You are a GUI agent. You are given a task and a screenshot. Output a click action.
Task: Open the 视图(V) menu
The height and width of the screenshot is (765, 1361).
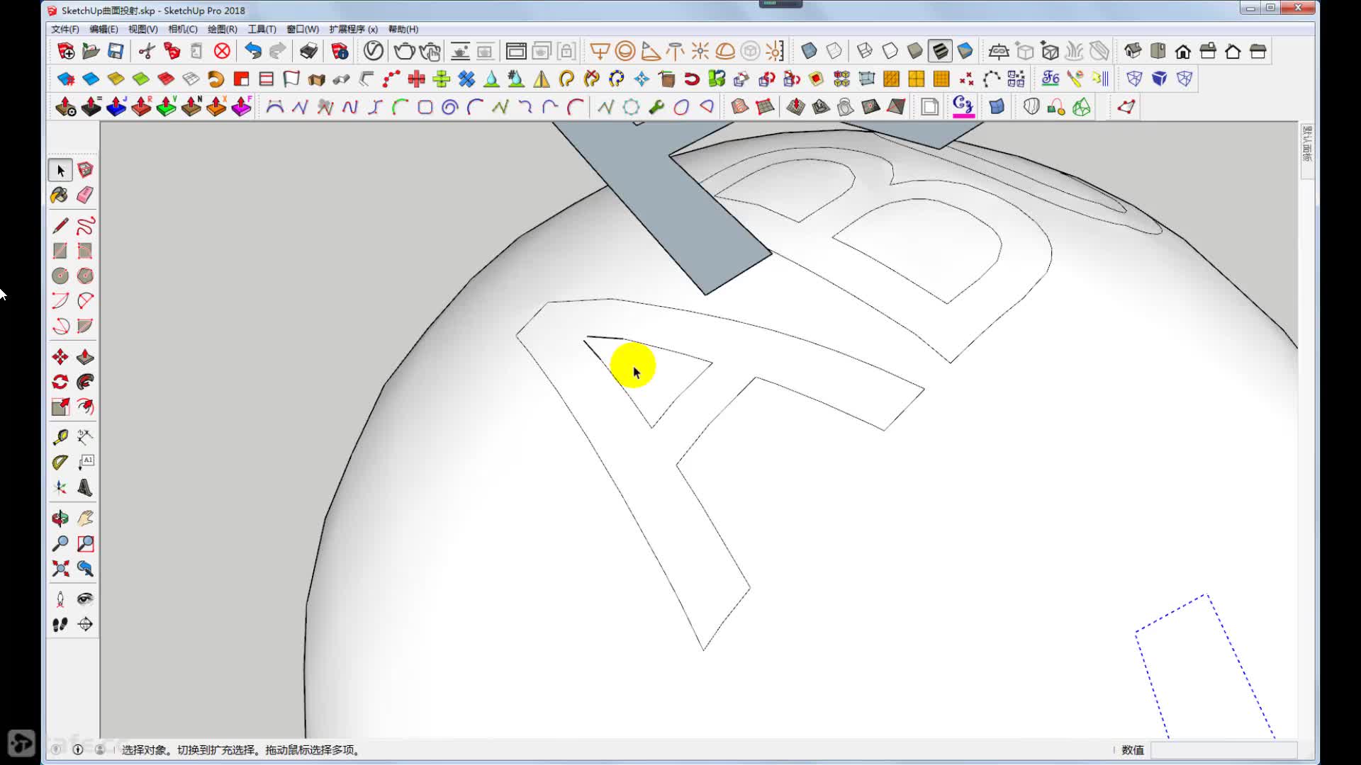click(x=142, y=29)
